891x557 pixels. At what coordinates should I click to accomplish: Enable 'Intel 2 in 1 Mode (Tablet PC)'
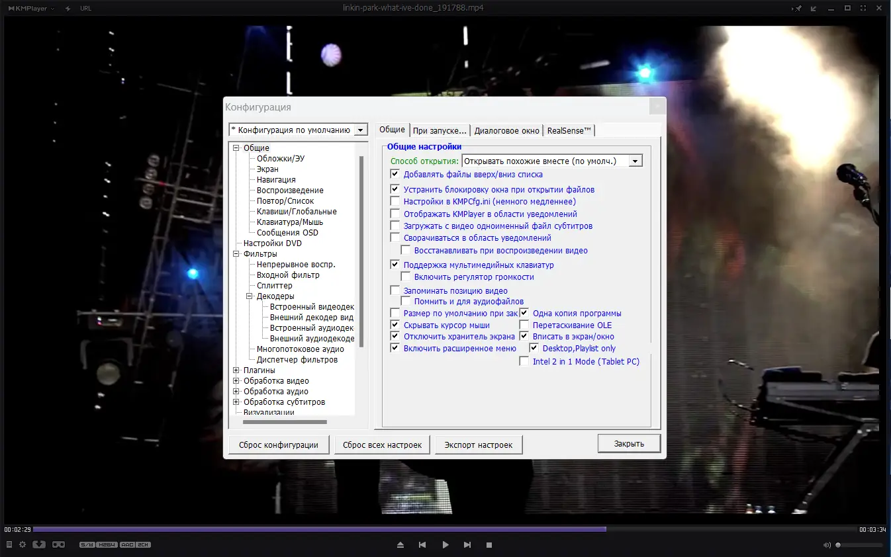point(524,361)
